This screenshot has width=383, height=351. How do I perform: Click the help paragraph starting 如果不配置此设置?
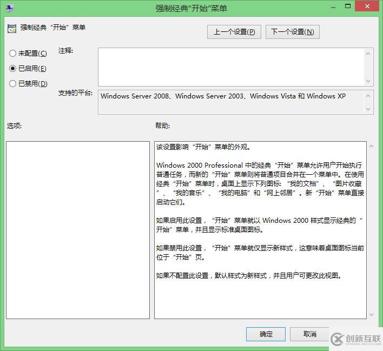(249, 275)
